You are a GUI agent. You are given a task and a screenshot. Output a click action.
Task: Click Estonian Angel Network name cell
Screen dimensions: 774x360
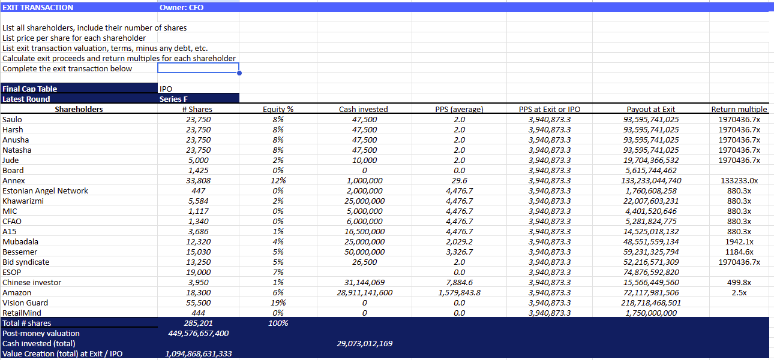(45, 190)
